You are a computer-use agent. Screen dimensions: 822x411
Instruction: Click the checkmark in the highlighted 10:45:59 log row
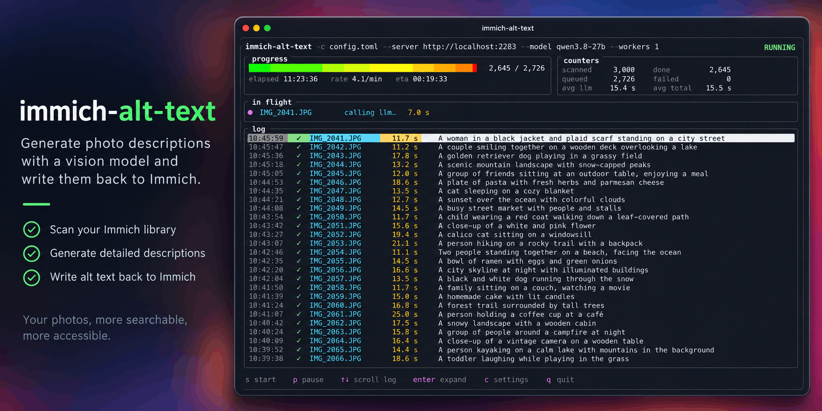click(299, 138)
